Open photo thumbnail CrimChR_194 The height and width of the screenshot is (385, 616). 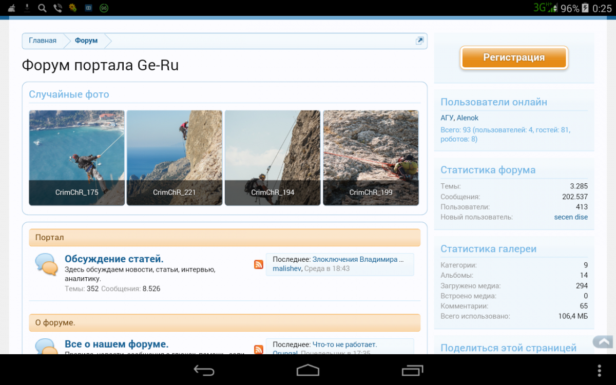[x=273, y=158]
